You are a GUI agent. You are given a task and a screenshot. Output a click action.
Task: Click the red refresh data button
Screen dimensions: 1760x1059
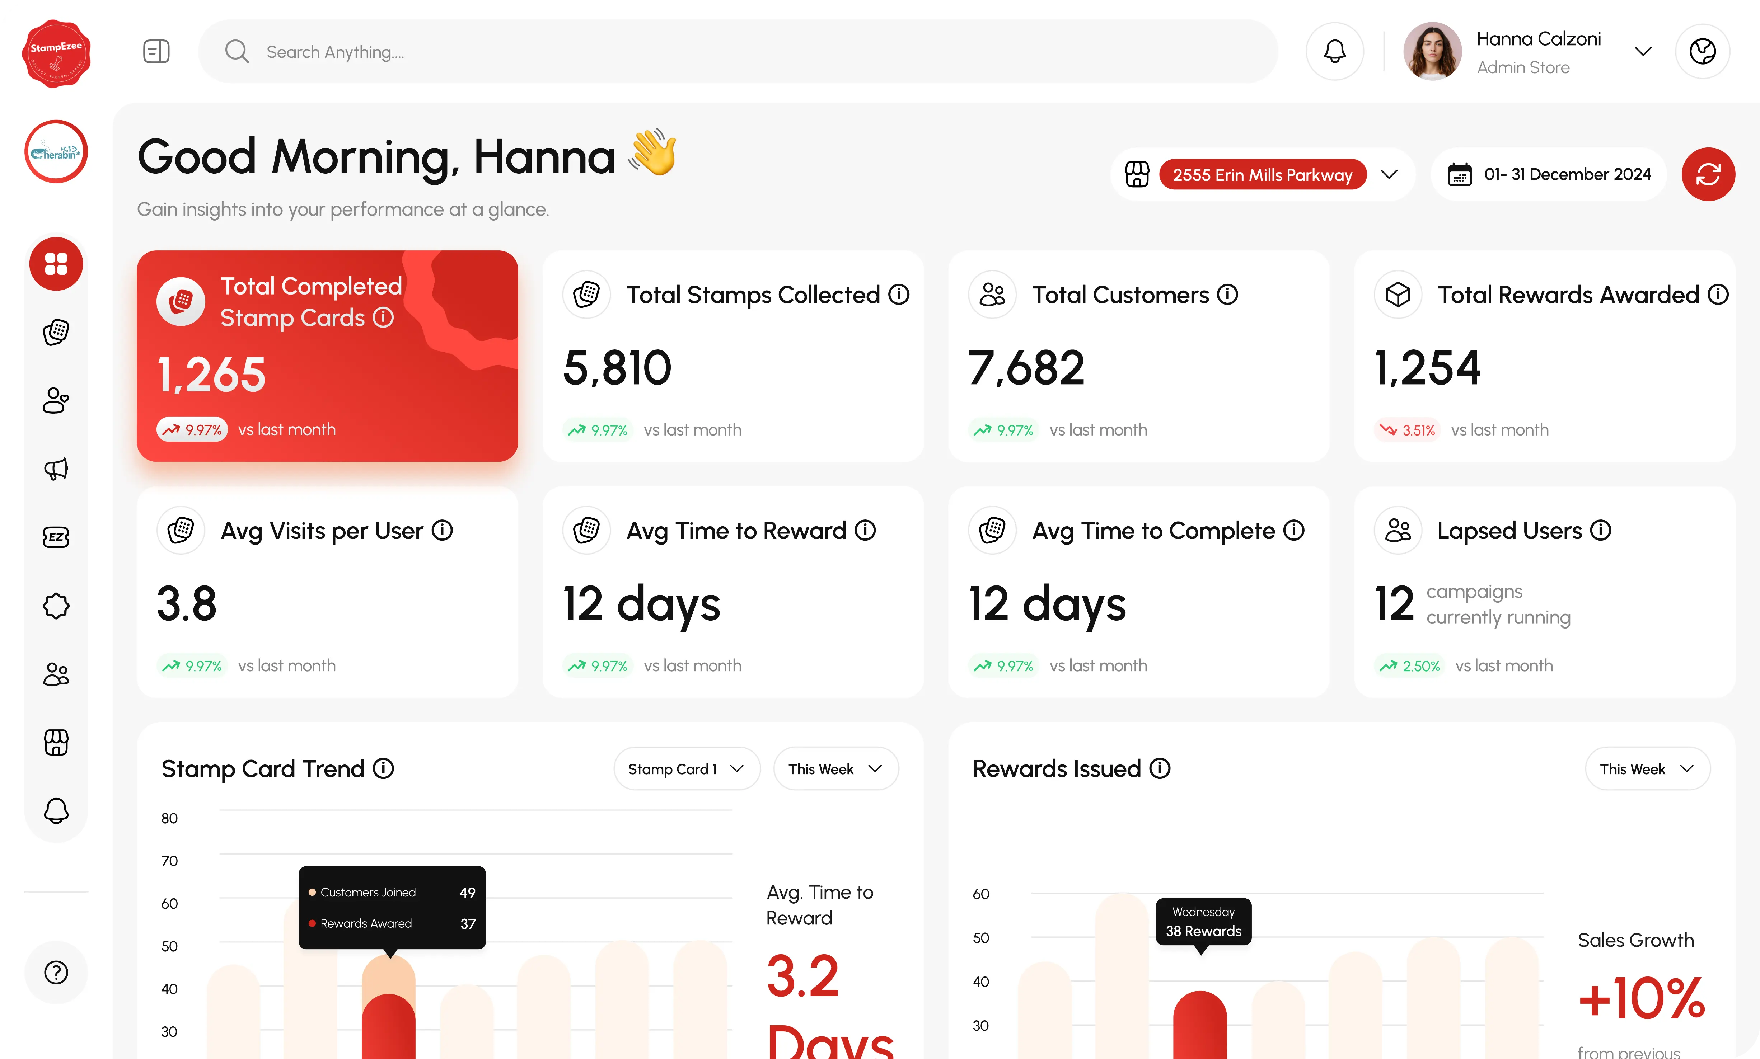click(x=1707, y=174)
